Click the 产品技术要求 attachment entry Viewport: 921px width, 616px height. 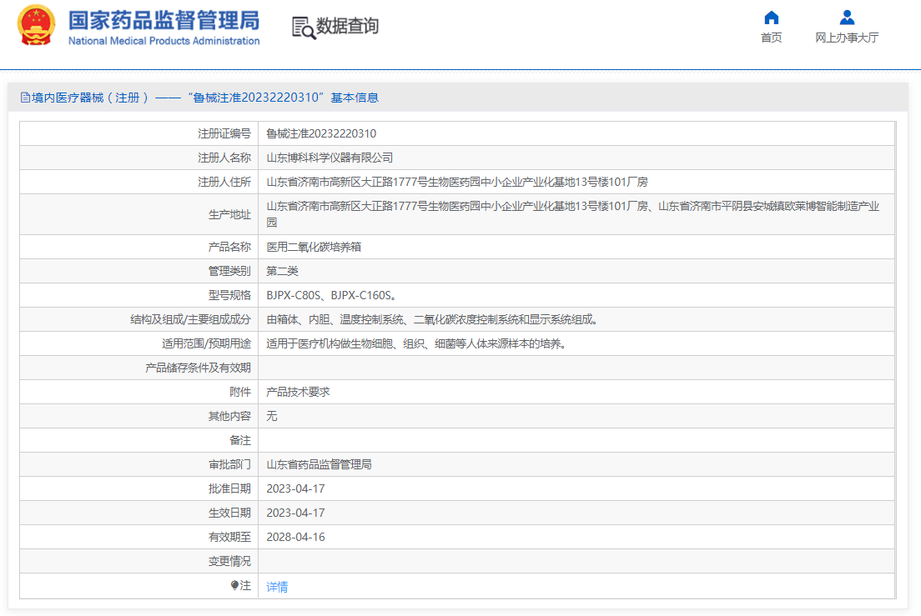tap(298, 392)
